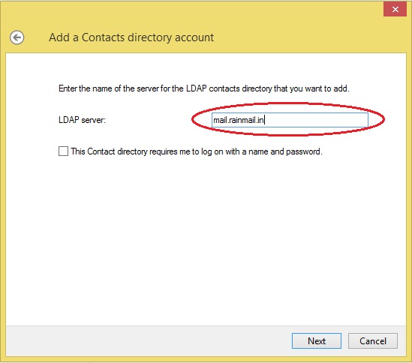Click the mail.rainmail.in text in the field
Image resolution: width=412 pixels, height=363 pixels.
pos(239,120)
